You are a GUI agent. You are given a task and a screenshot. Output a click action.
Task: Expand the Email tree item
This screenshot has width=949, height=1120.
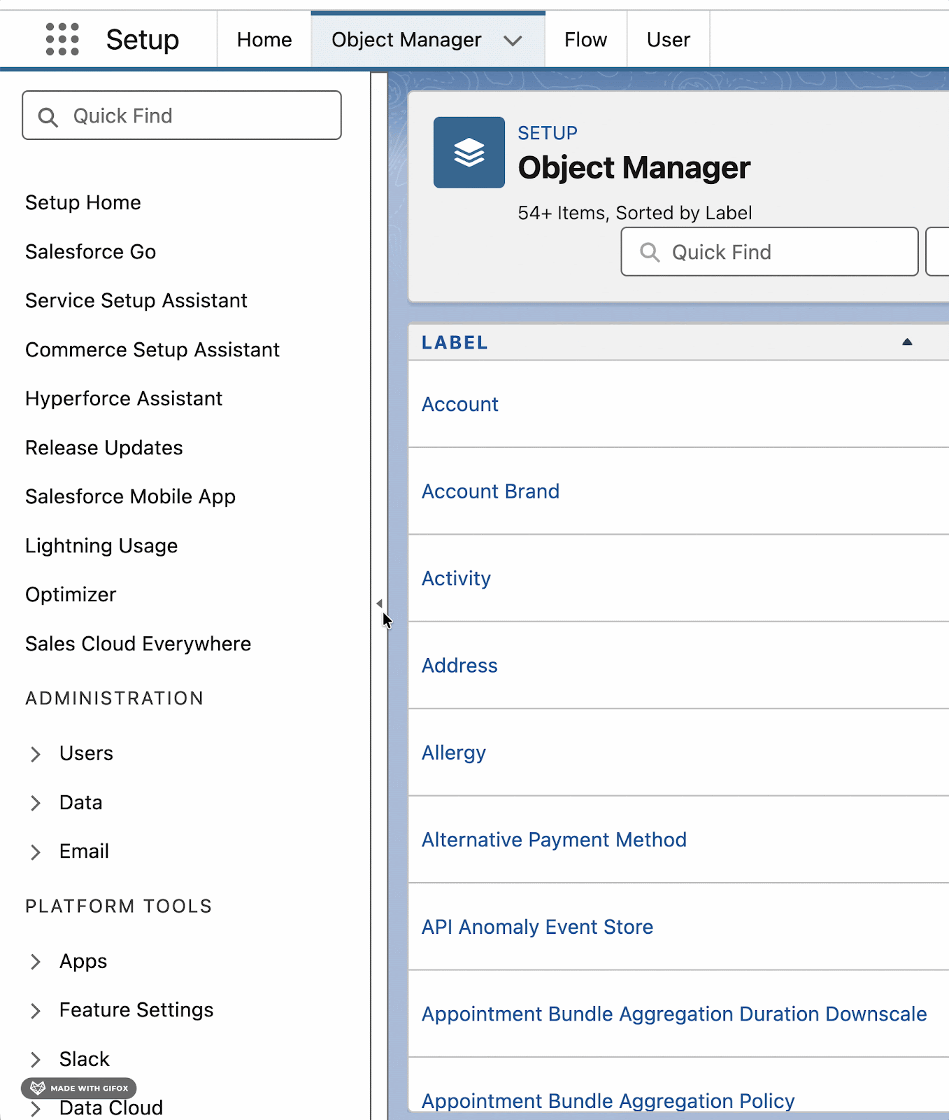tap(36, 852)
